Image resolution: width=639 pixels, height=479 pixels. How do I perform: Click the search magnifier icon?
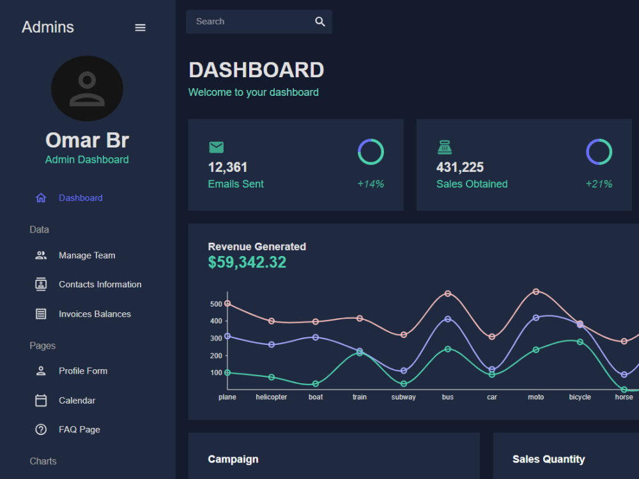pyautogui.click(x=320, y=22)
